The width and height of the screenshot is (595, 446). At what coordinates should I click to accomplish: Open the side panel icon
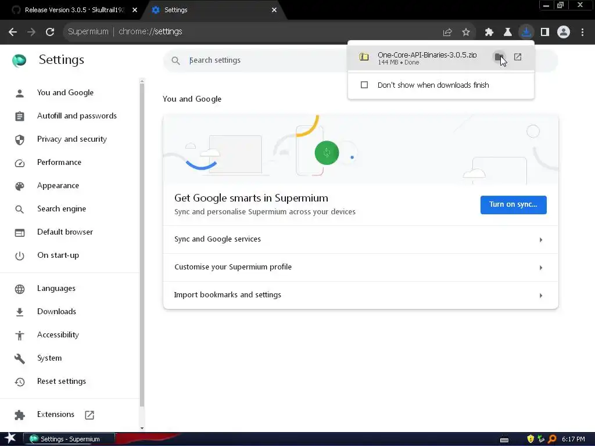pyautogui.click(x=545, y=33)
